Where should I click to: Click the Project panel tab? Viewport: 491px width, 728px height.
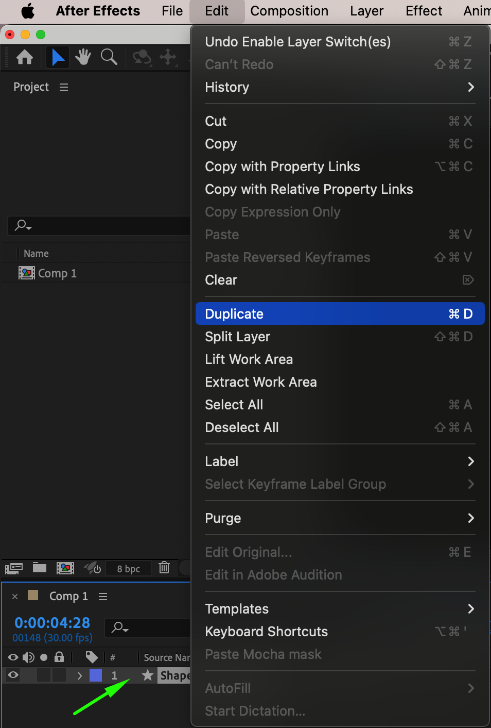click(x=31, y=87)
